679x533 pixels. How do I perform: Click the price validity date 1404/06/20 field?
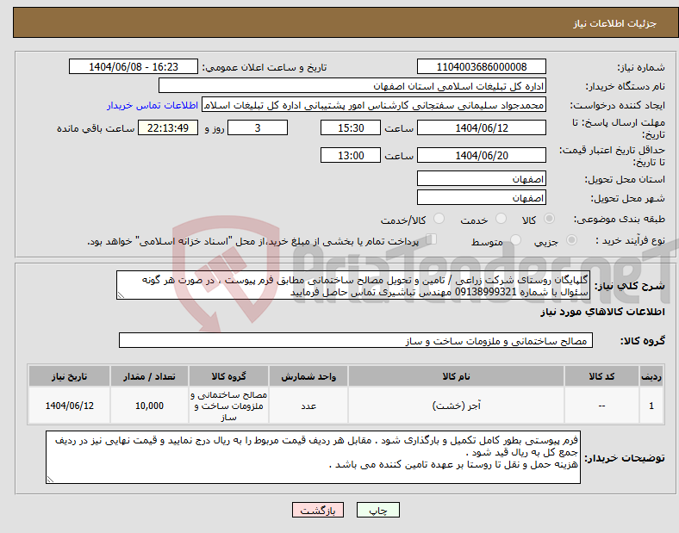[481, 156]
